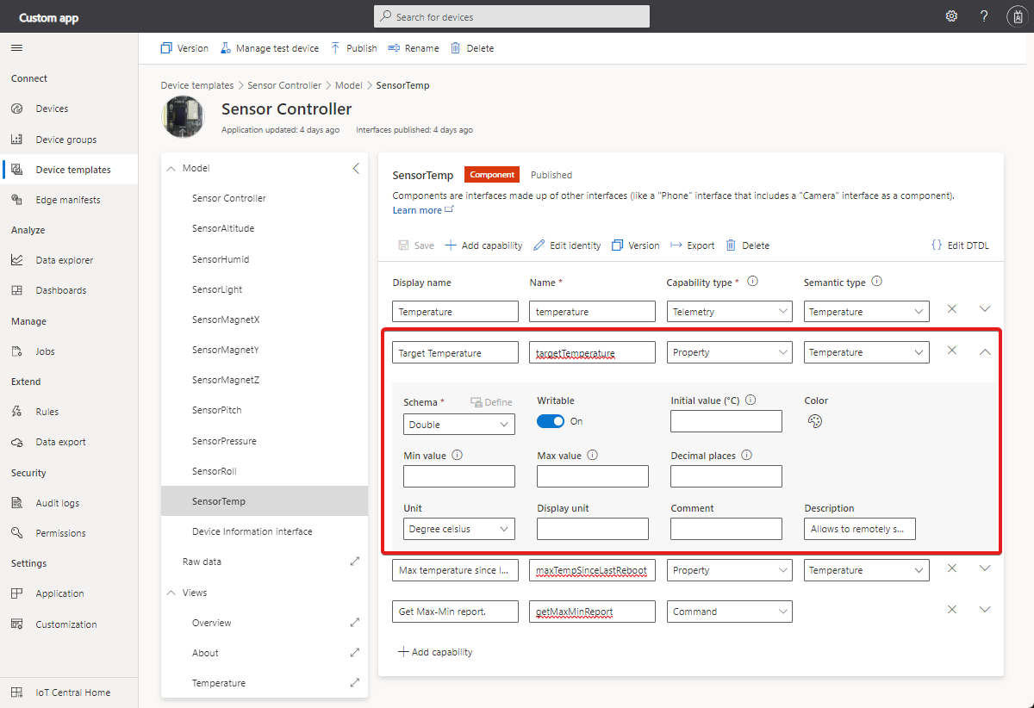Click Edit identity pencil button
Screen dimensions: 1034x708
click(567, 245)
